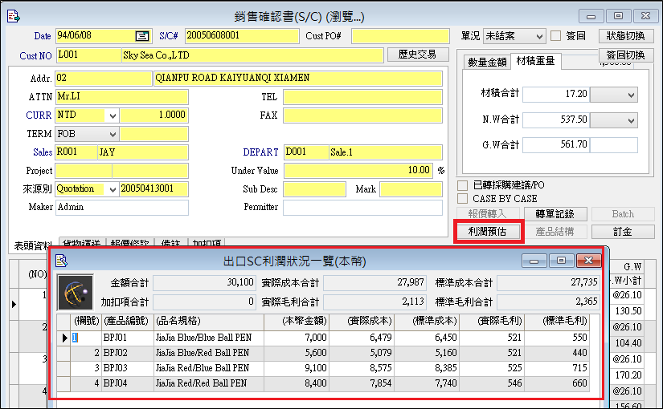The image size is (663, 409).
Task: Toggle the 簽回 checkbox
Action: point(555,36)
